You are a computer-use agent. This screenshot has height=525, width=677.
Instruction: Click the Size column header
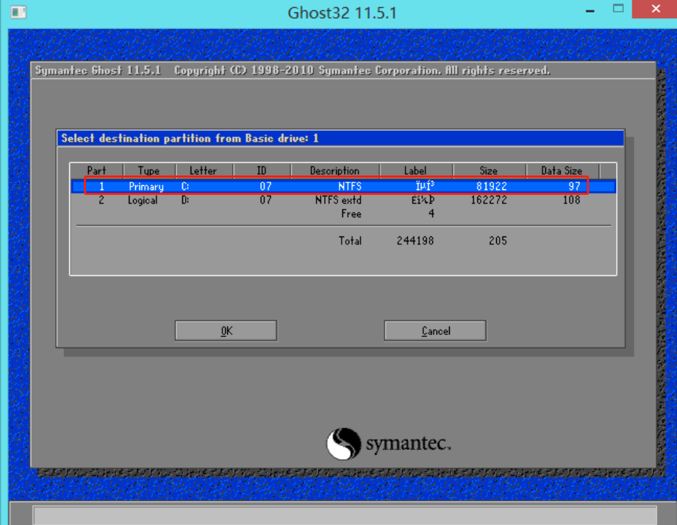[489, 171]
